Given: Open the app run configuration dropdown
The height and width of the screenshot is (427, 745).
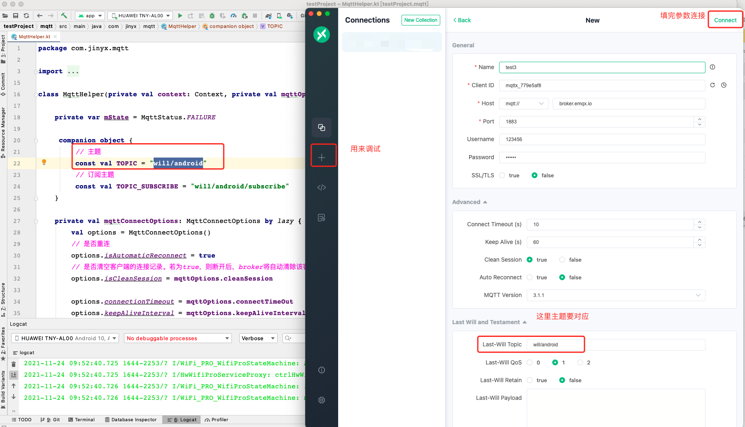Looking at the screenshot, I should (x=90, y=16).
